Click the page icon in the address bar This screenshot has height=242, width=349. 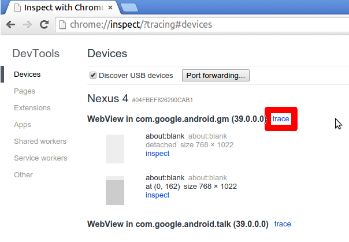62,24
